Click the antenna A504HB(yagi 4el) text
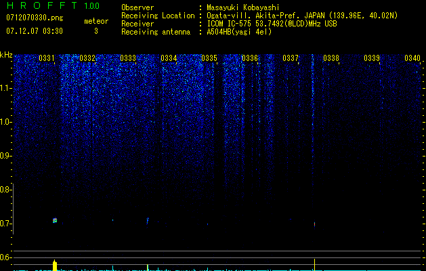 (239, 32)
